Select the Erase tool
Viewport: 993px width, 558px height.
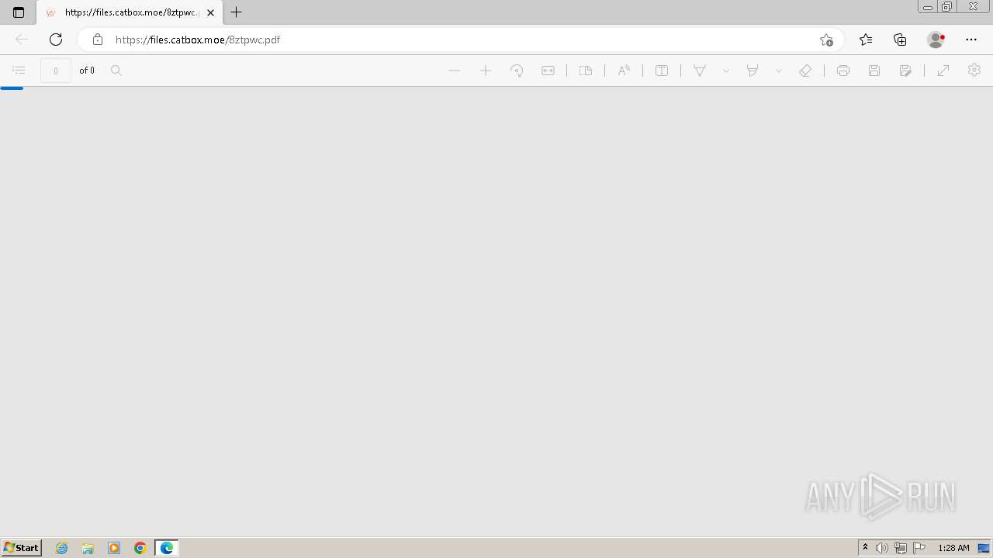tap(805, 71)
